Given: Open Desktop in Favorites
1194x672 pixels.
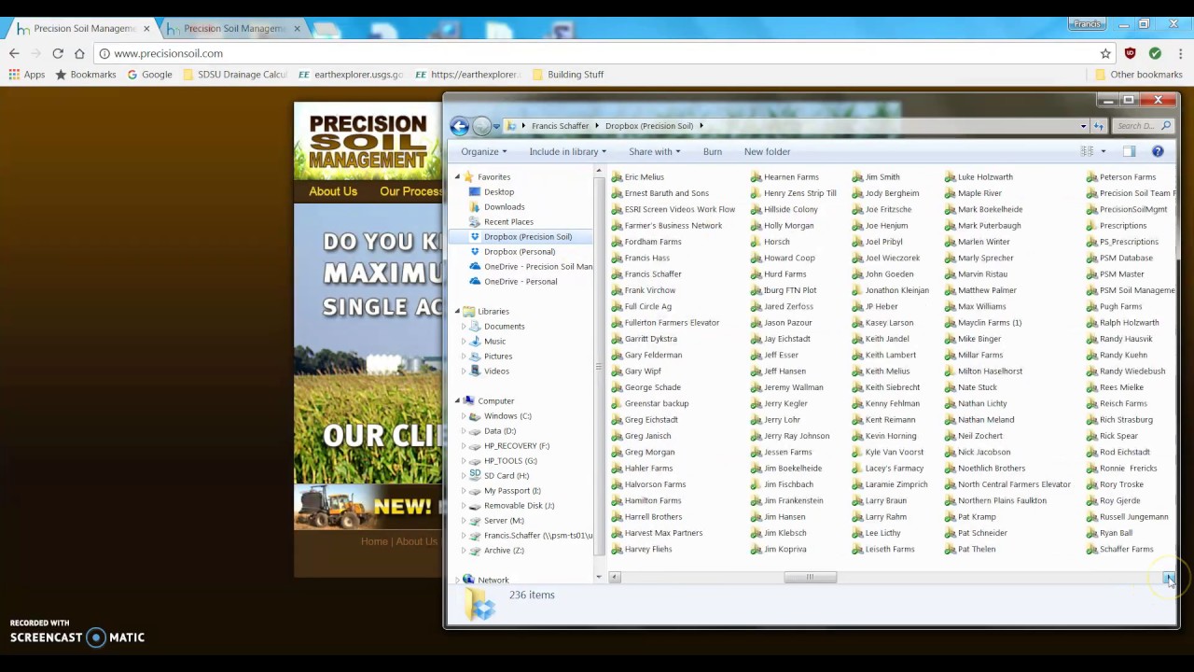Looking at the screenshot, I should (x=492, y=192).
